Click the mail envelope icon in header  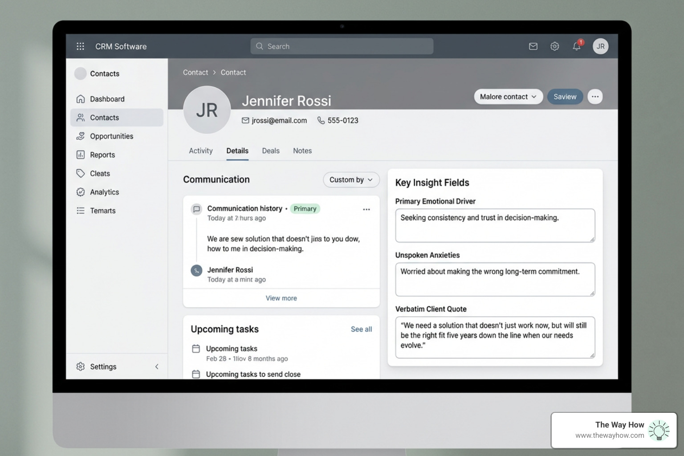pos(533,46)
